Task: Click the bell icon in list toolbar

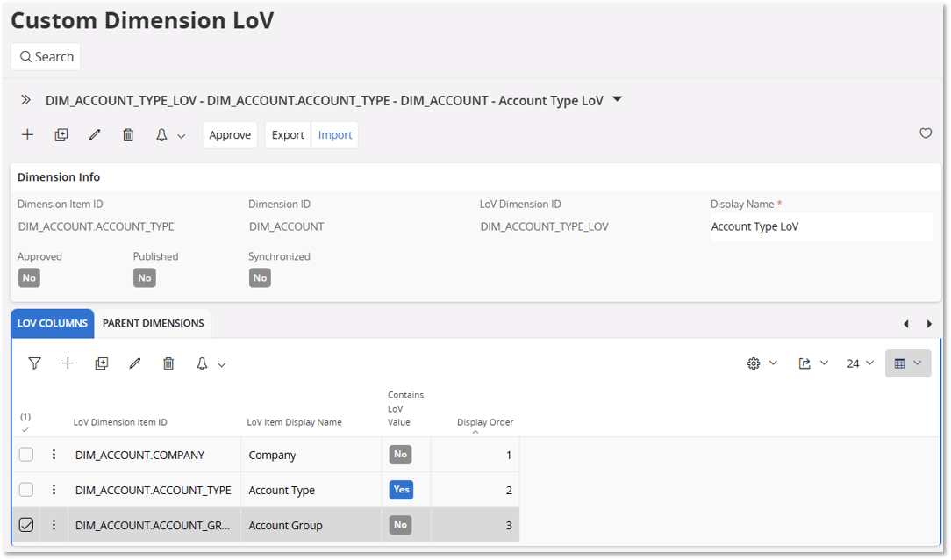Action: click(202, 363)
